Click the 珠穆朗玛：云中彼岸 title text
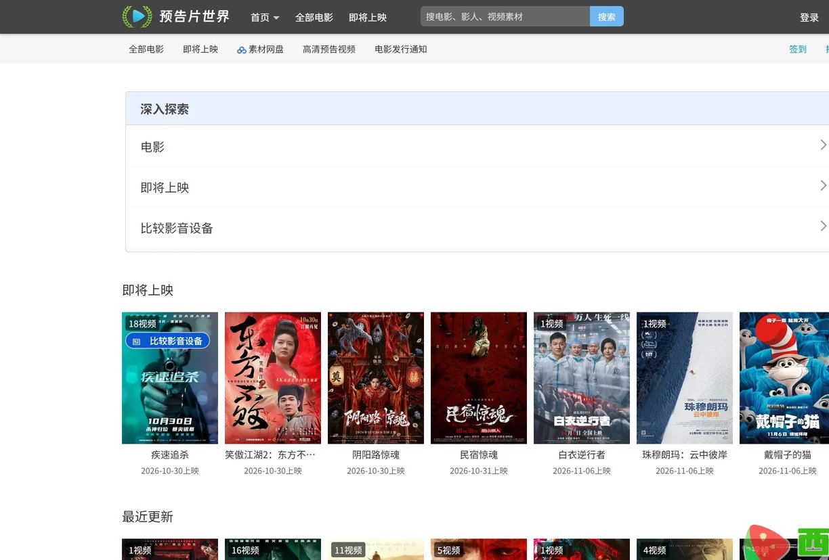The width and height of the screenshot is (829, 560). tap(685, 455)
